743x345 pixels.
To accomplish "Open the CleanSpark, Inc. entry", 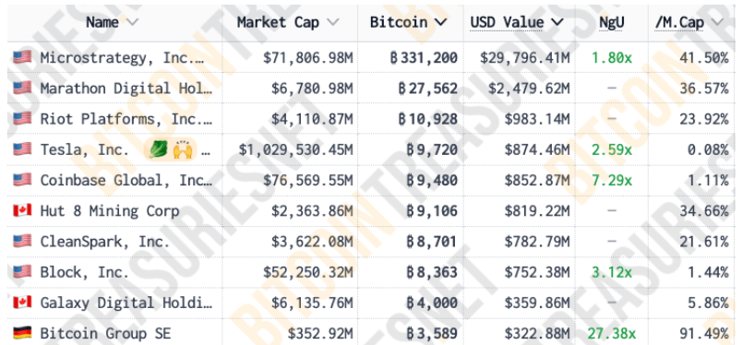I will (104, 241).
